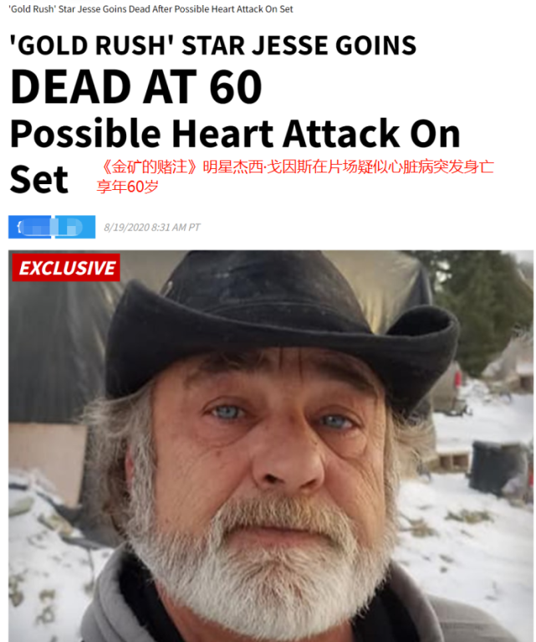Open the main article photo
The width and height of the screenshot is (536, 642).
point(271,446)
